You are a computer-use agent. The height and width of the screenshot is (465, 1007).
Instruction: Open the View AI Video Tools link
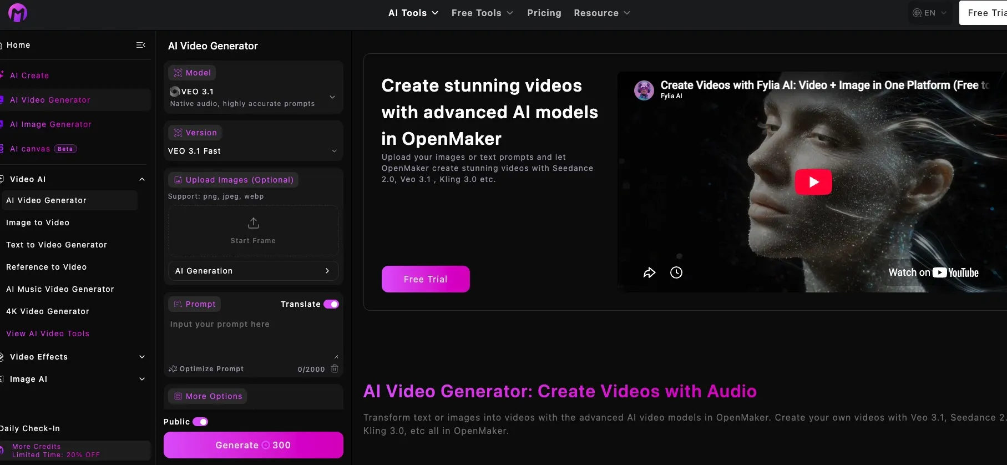point(48,333)
